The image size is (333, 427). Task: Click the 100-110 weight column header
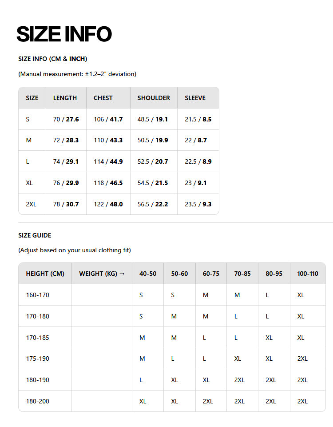pyautogui.click(x=308, y=274)
